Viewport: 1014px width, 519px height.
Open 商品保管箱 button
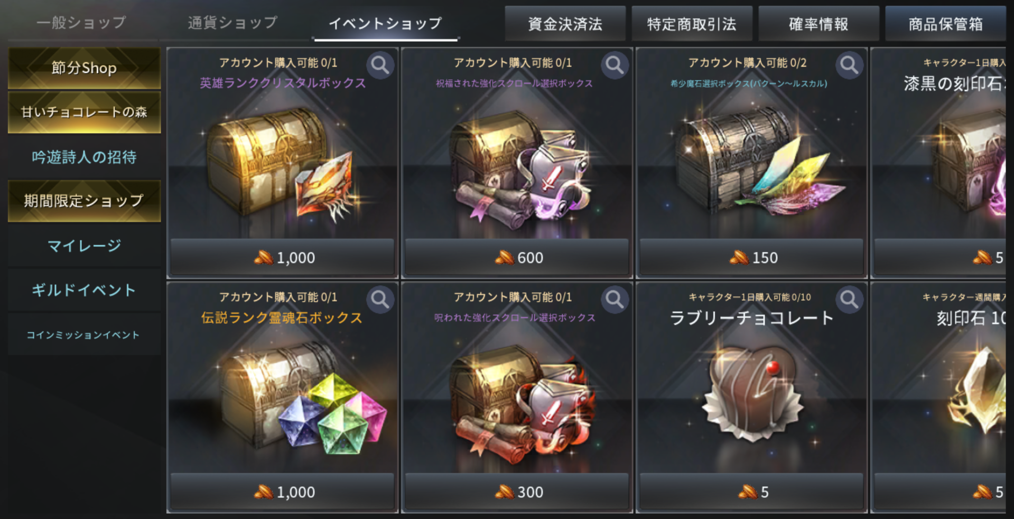(945, 24)
